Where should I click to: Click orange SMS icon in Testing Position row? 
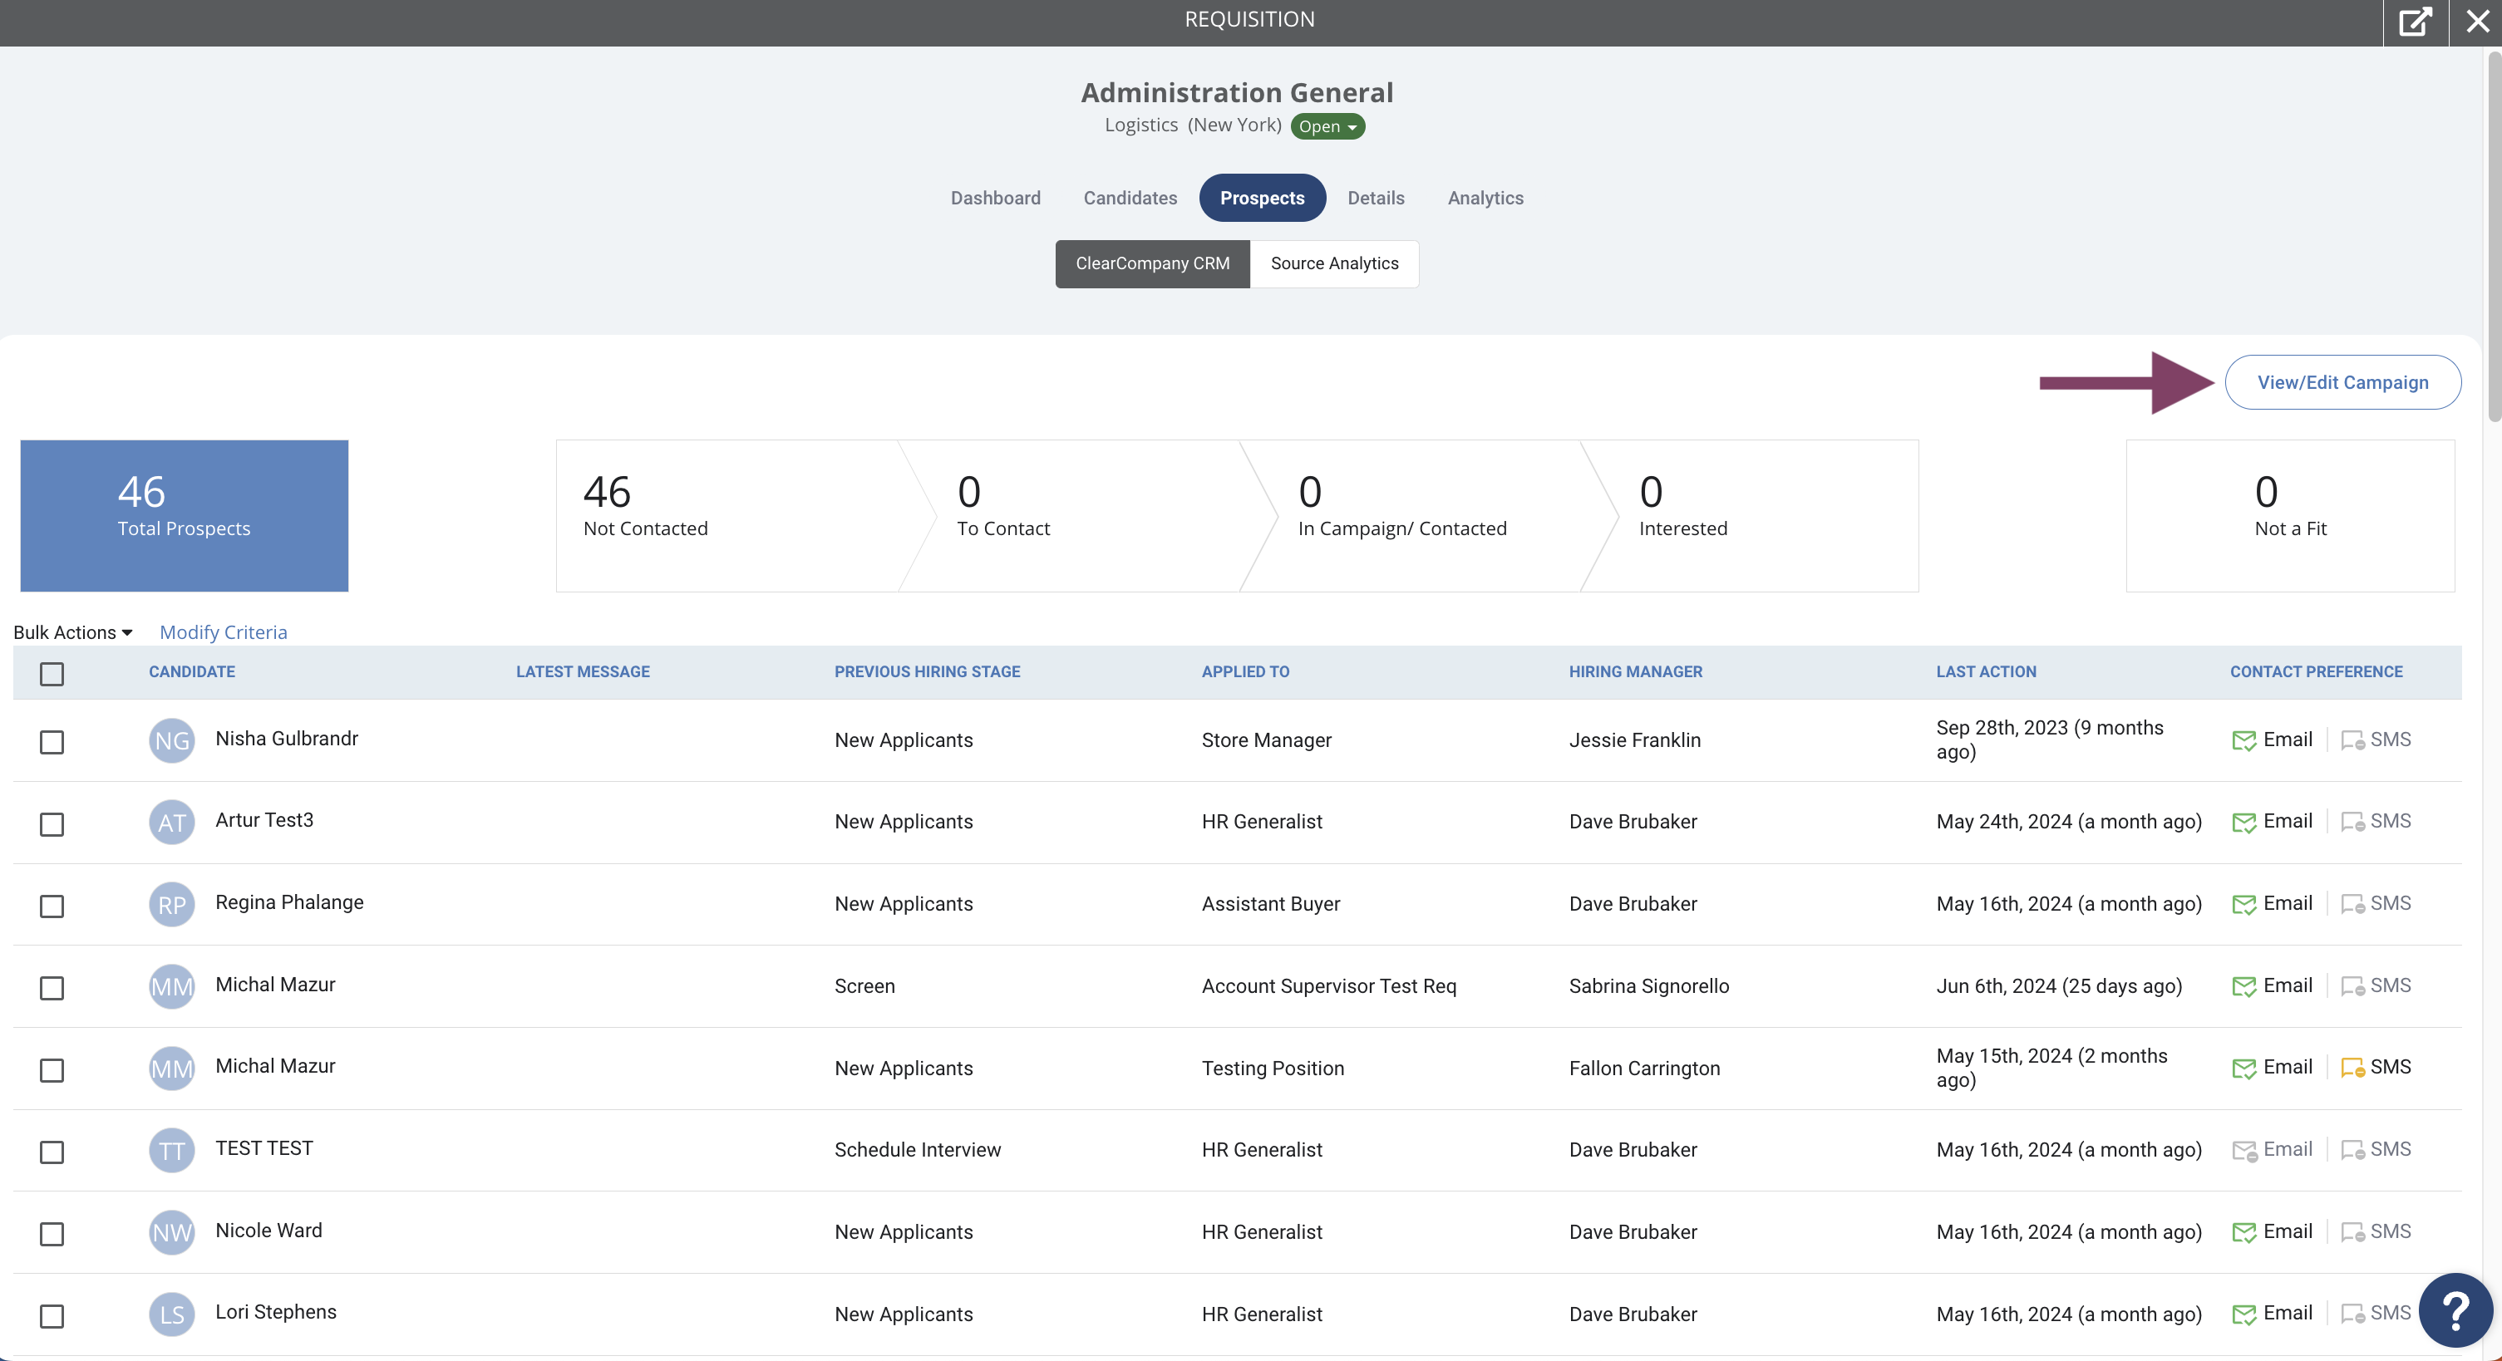tap(2352, 1068)
